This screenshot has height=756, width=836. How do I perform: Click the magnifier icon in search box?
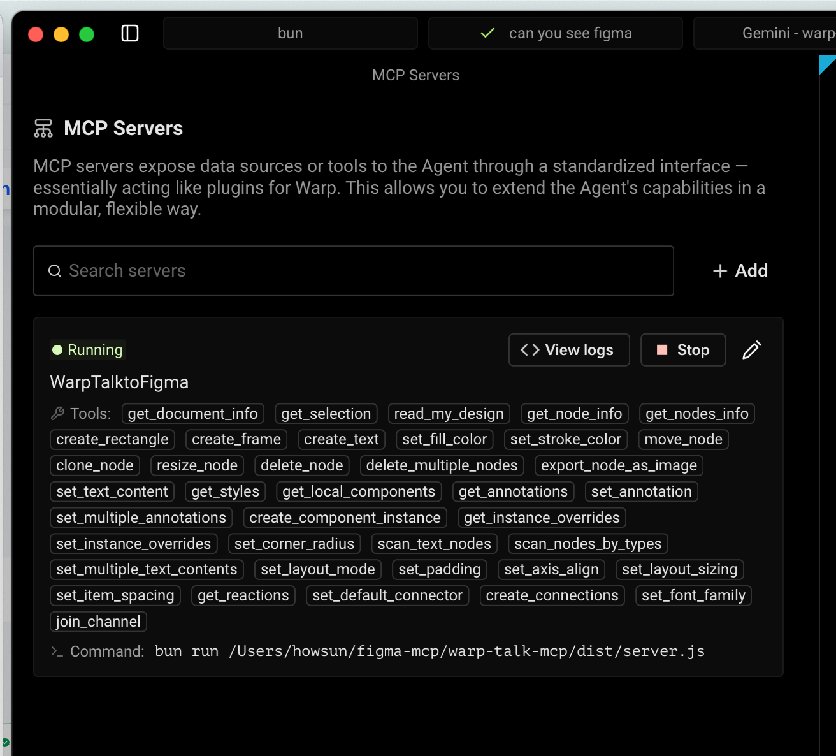pyautogui.click(x=55, y=271)
